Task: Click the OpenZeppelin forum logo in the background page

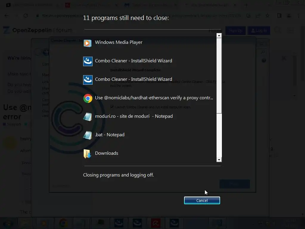Action: coord(38,30)
